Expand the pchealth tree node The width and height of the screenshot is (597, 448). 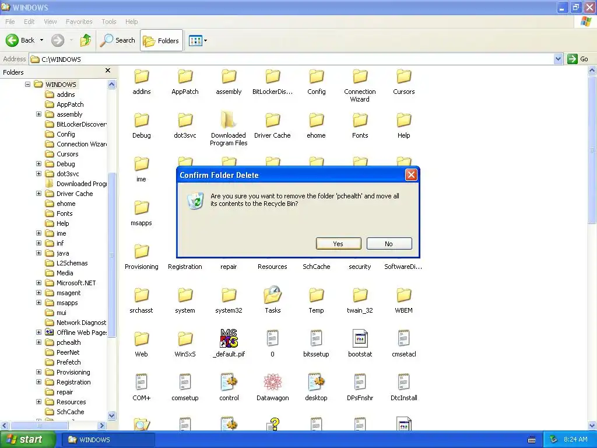(39, 342)
